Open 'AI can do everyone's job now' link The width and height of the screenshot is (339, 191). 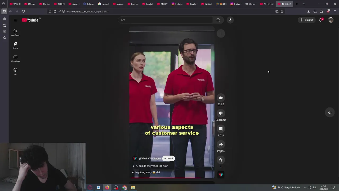pyautogui.click(x=151, y=166)
